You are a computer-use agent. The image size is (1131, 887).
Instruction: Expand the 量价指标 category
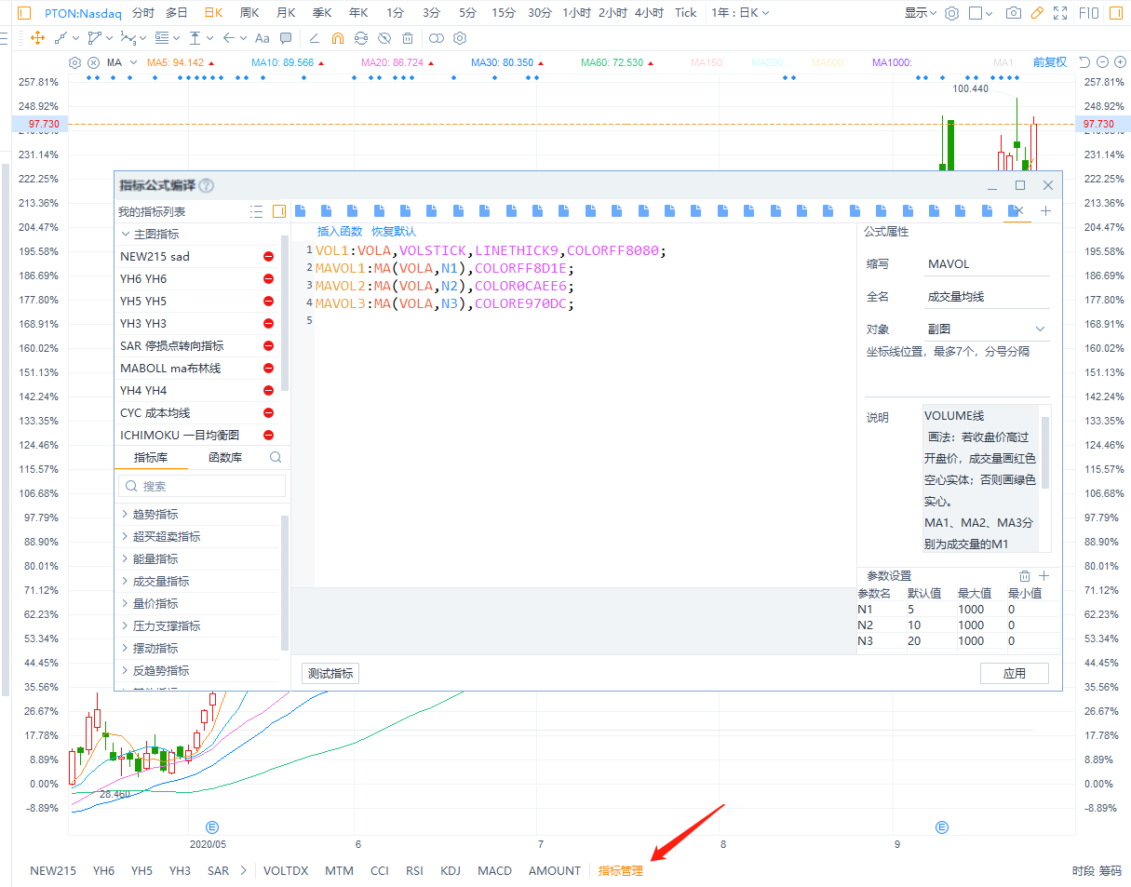pyautogui.click(x=125, y=603)
